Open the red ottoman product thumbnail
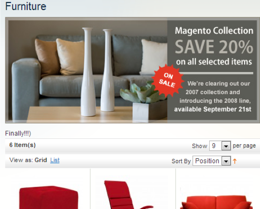The width and height of the screenshot is (260, 209). pos(48,197)
